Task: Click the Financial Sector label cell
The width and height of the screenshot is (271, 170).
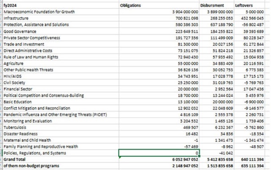Action: pyautogui.click(x=61, y=89)
